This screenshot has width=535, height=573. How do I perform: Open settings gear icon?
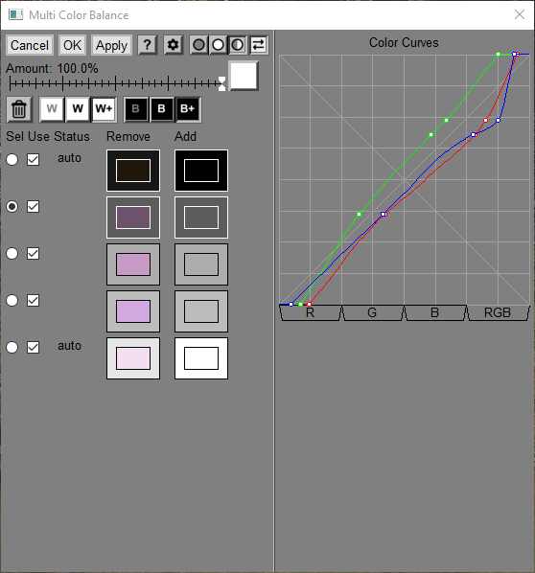pyautogui.click(x=173, y=45)
